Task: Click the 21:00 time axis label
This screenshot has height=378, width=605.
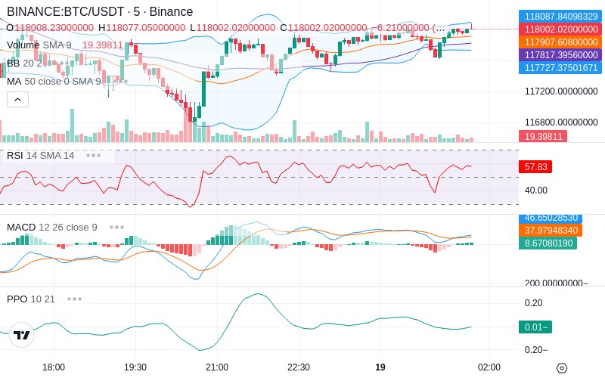Action: pyautogui.click(x=217, y=367)
